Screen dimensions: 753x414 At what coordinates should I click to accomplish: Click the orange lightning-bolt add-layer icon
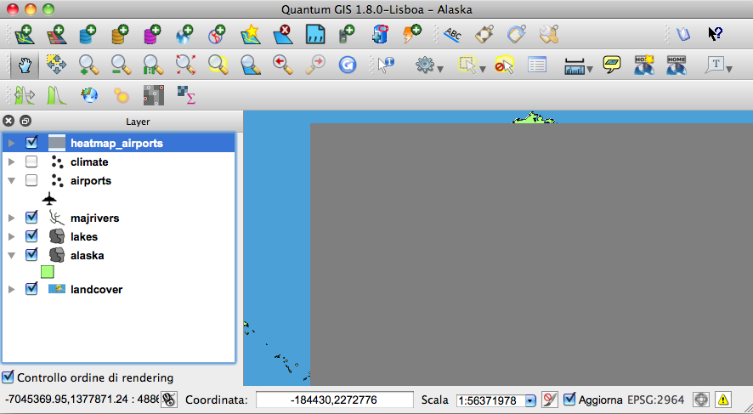(x=411, y=35)
